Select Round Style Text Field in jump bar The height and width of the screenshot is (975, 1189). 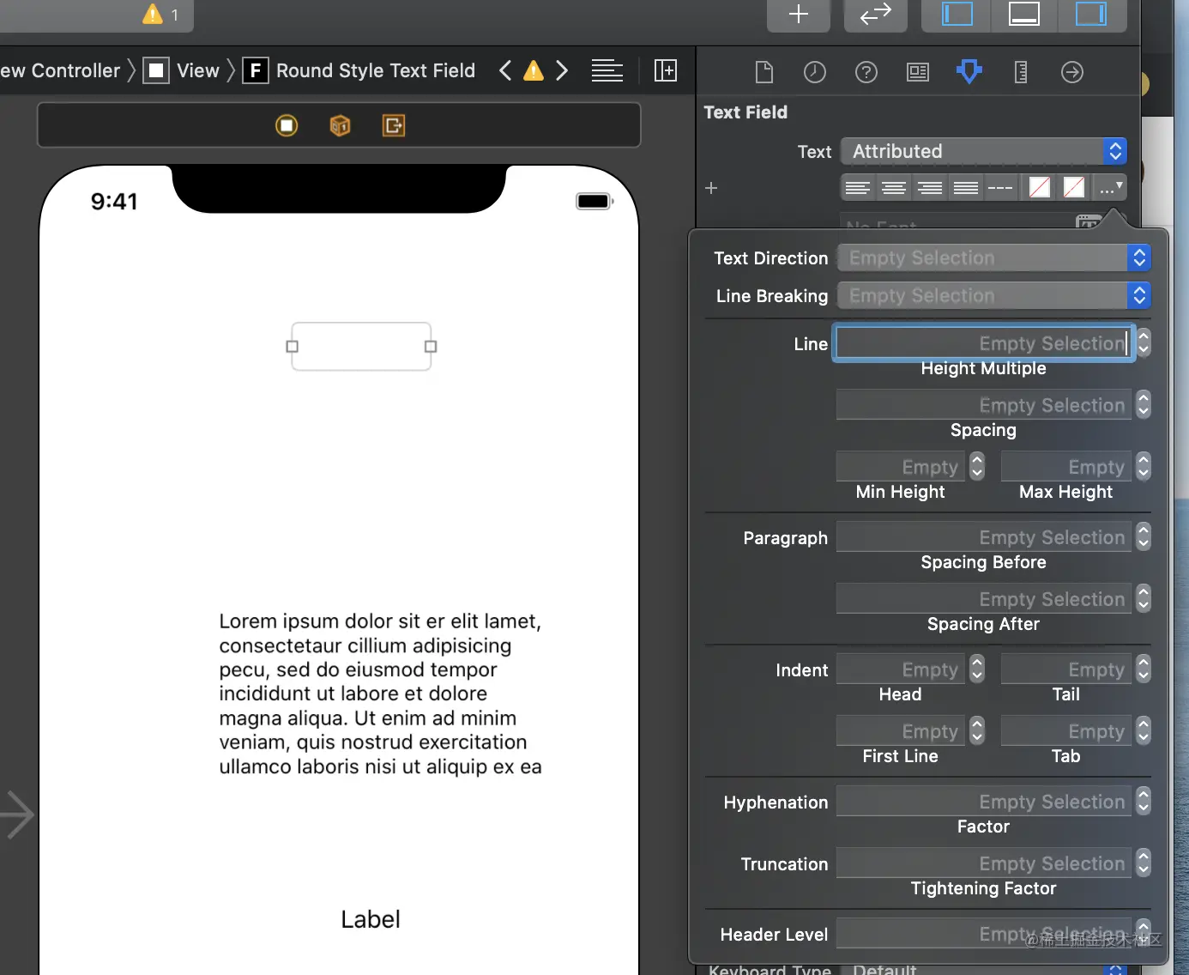(359, 70)
